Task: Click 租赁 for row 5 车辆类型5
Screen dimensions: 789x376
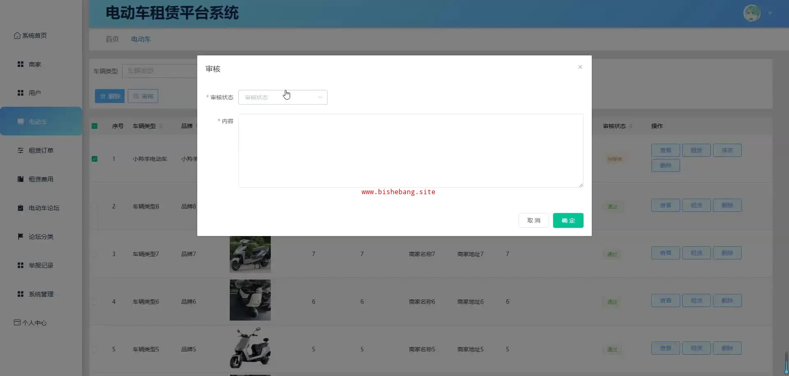Action: coord(697,348)
